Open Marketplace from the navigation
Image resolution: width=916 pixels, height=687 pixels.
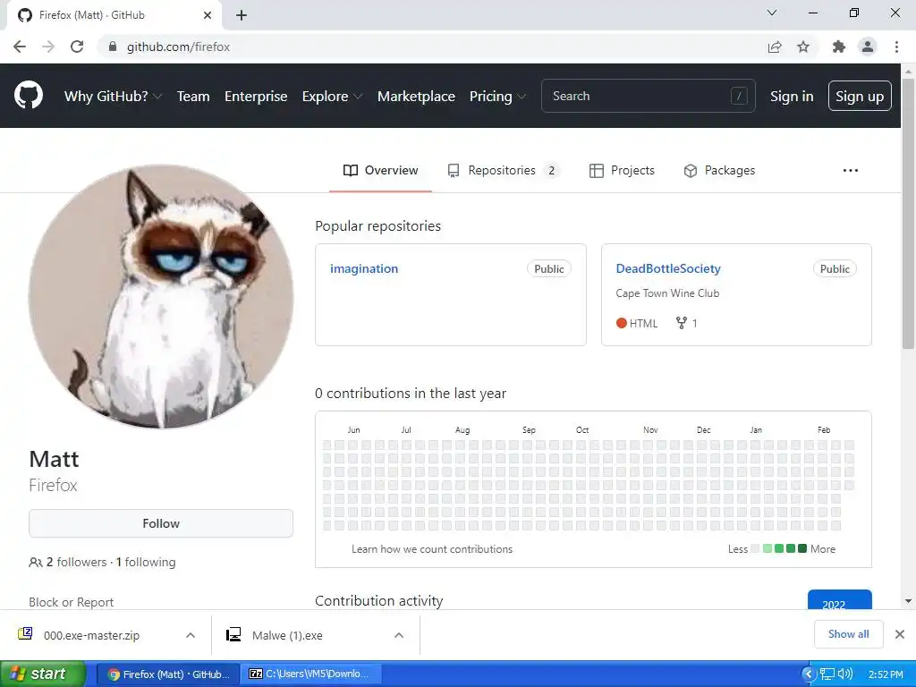416,97
